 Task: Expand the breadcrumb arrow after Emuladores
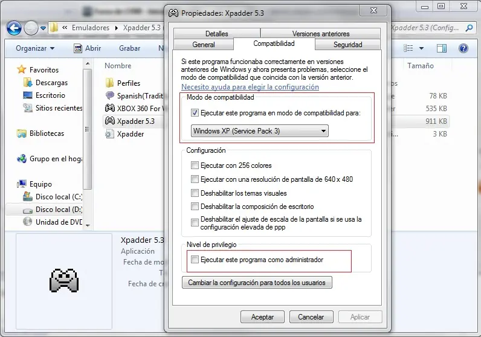(117, 28)
